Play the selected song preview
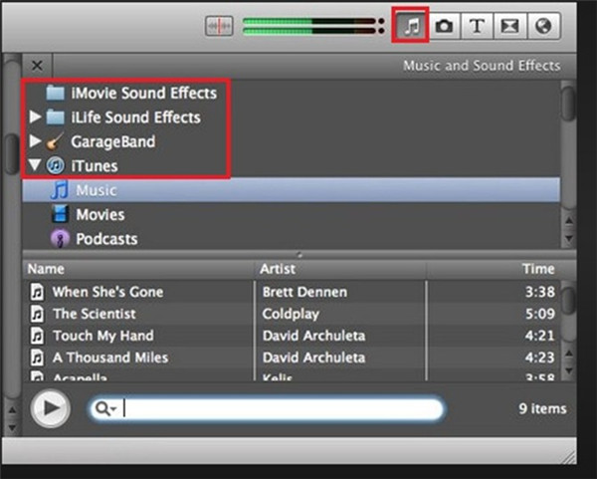 pyautogui.click(x=51, y=408)
